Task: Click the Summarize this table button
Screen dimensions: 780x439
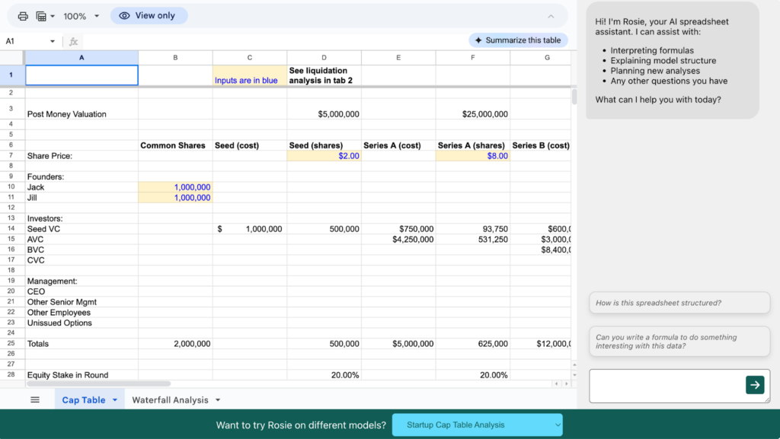Action: point(517,40)
